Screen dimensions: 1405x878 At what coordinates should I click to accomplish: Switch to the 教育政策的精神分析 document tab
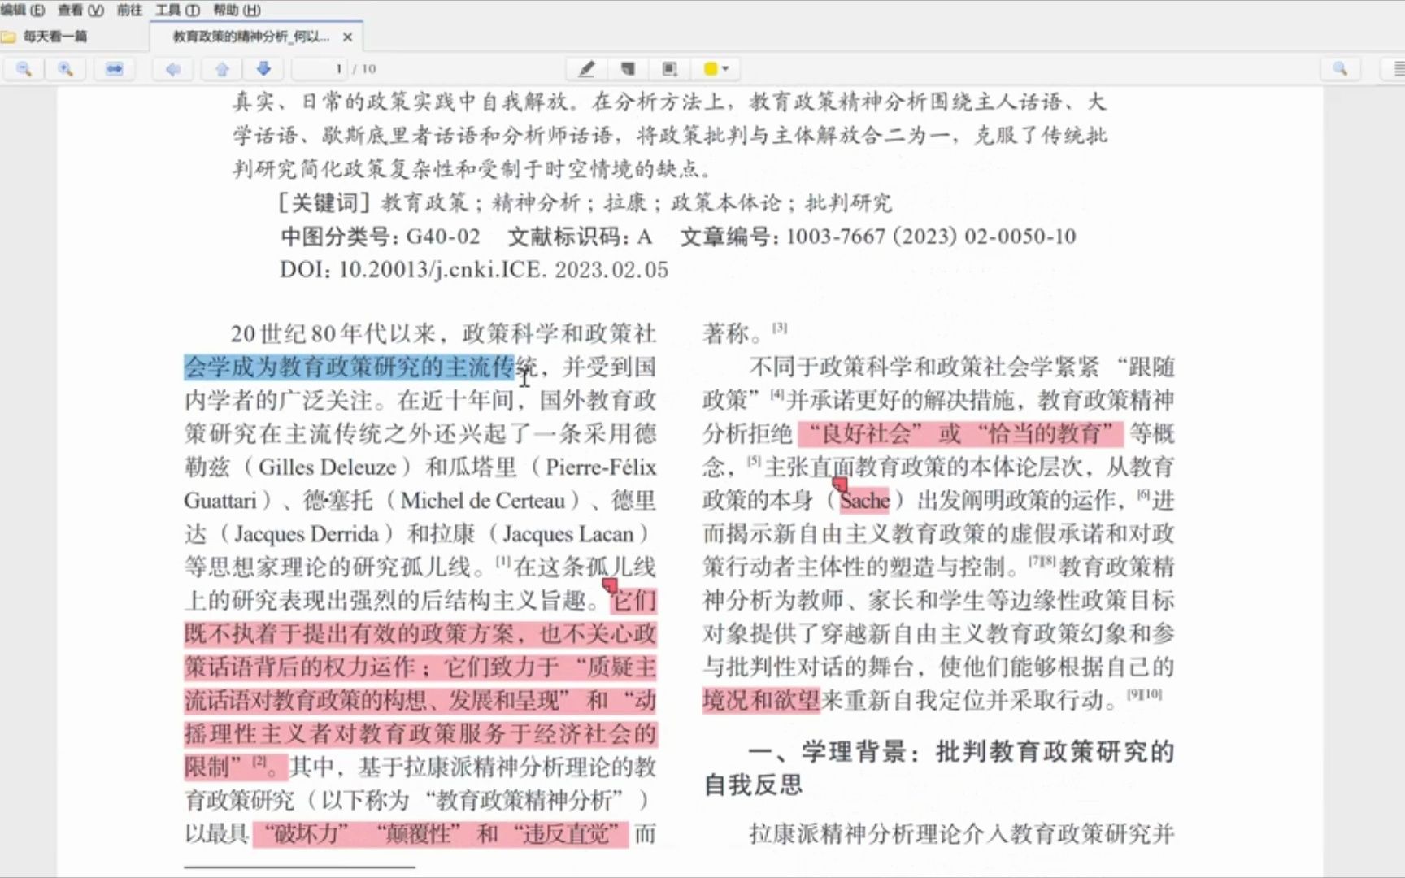(250, 37)
